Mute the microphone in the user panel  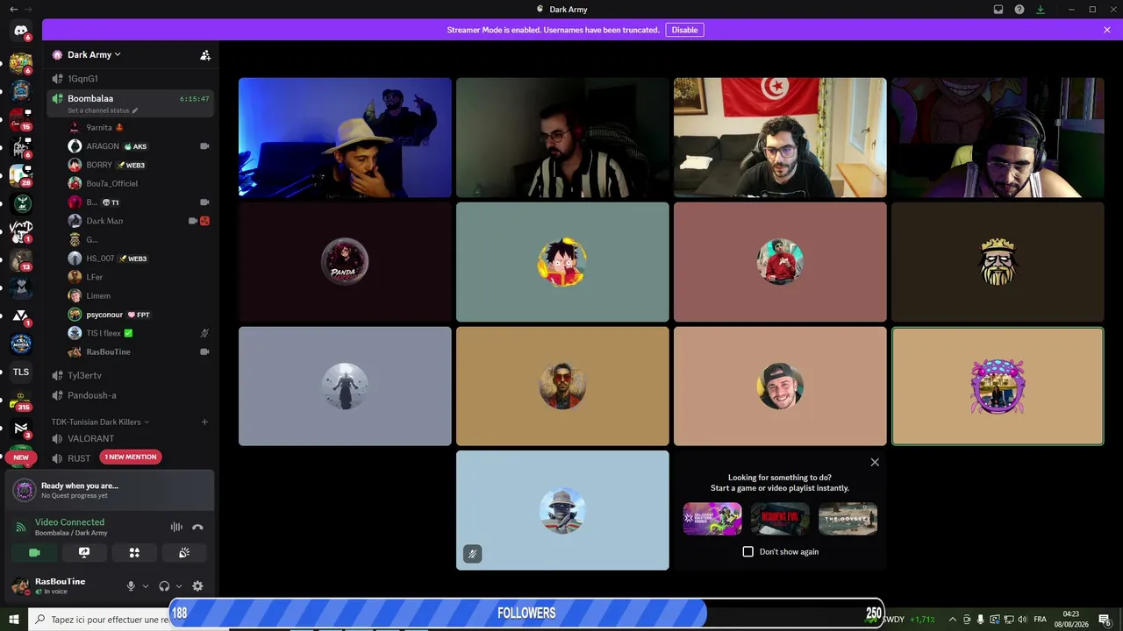(131, 586)
